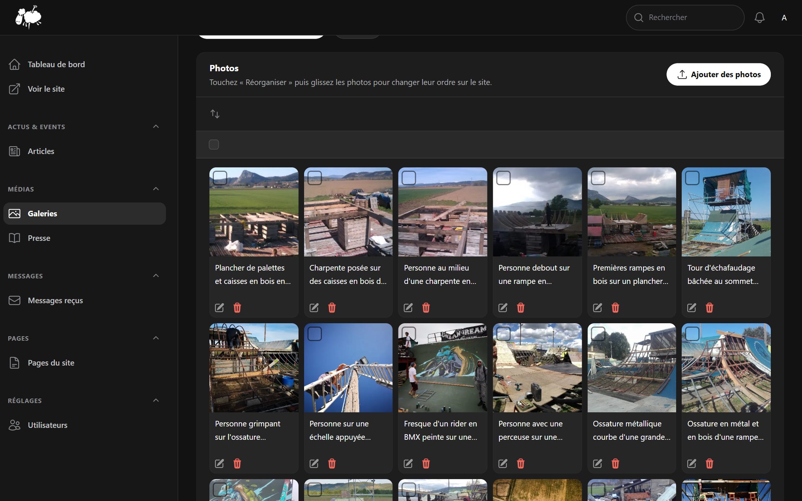Edit the Fresque d'un rider photo
This screenshot has width=802, height=501.
[408, 464]
